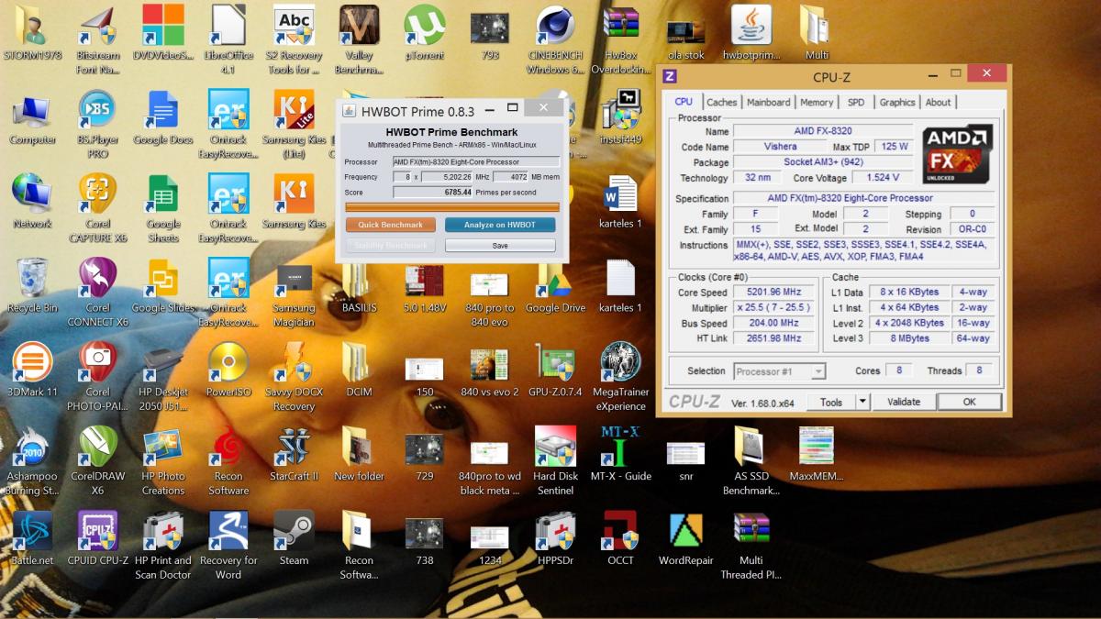Start the Quick Benchmark in HWBOT Prime
Image resolution: width=1101 pixels, height=619 pixels.
click(391, 225)
